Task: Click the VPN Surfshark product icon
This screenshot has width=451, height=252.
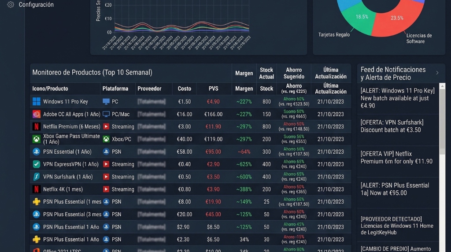Action: [36, 177]
